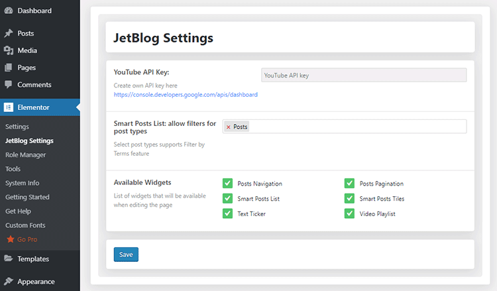
Task: Click the Dashboard gauge icon
Action: click(9, 11)
